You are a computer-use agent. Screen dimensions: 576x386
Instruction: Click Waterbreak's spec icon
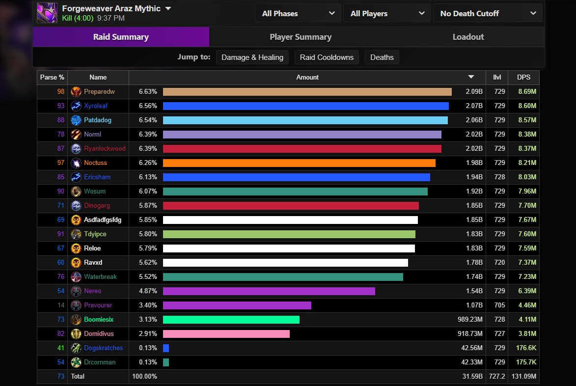(x=76, y=276)
